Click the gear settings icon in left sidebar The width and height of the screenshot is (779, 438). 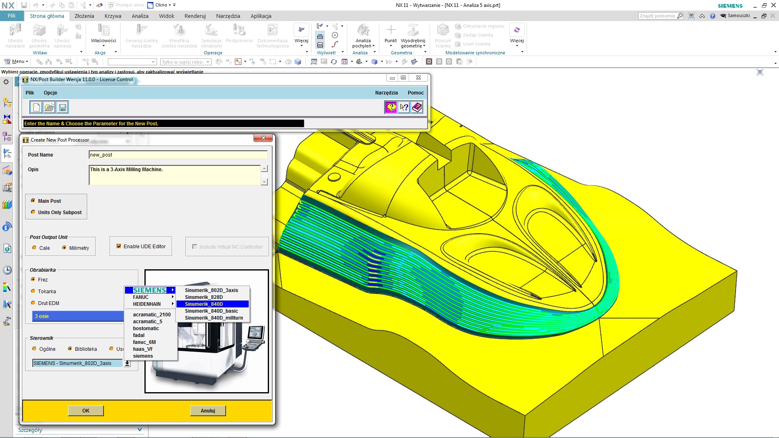(6, 82)
